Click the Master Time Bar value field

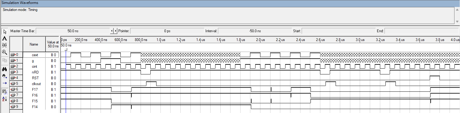point(73,31)
